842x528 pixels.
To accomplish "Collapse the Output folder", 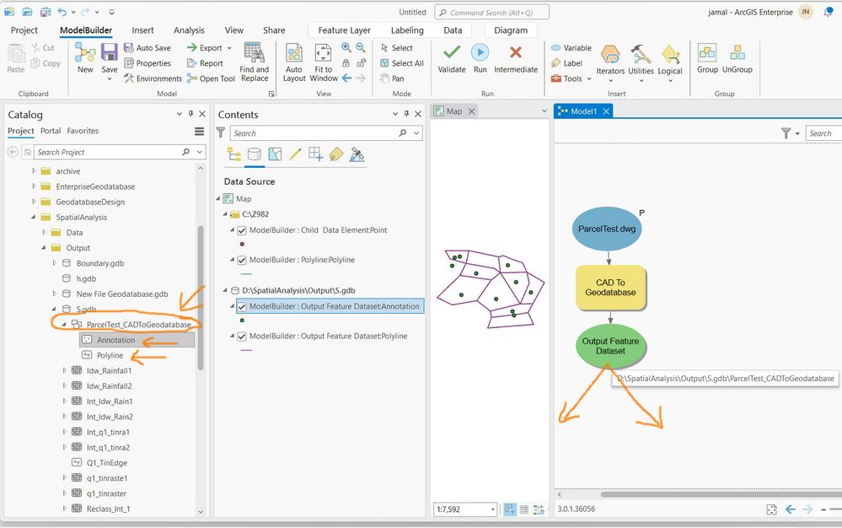I will (44, 248).
